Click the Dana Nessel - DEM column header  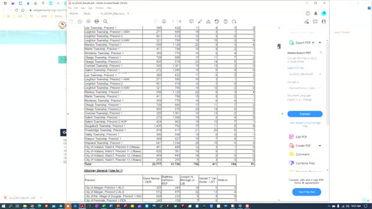[x=152, y=180]
